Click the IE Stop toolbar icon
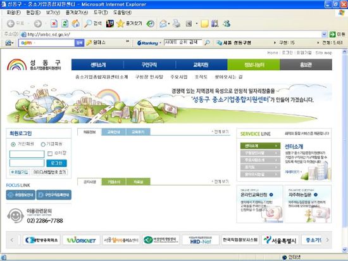Image resolution: width=348 pixels, height=261 pixels. pos(54,23)
